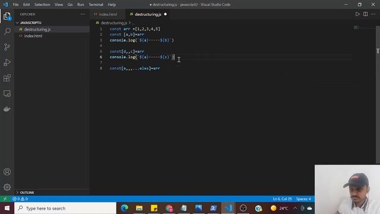Open Explorer Views and More Actions ellipsis
Screen dimensions: 380x214
coord(83,14)
